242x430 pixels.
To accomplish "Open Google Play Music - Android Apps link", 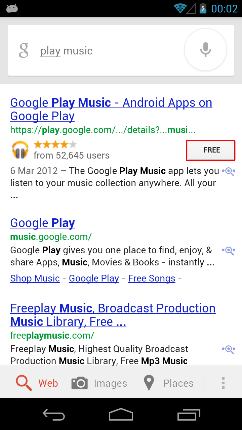I will (111, 109).
